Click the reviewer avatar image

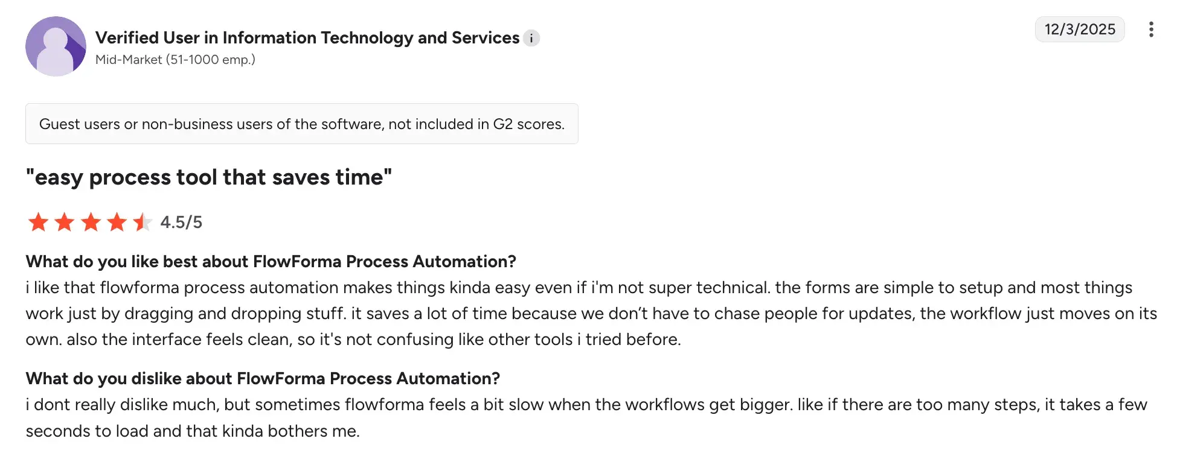pyautogui.click(x=56, y=46)
